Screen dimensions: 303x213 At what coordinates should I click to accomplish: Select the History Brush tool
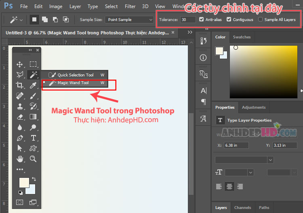click(33, 106)
